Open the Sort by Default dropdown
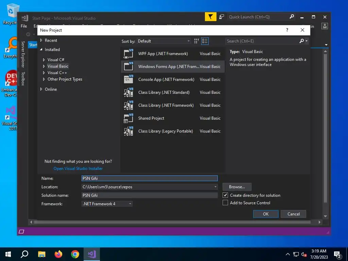 pos(163,41)
